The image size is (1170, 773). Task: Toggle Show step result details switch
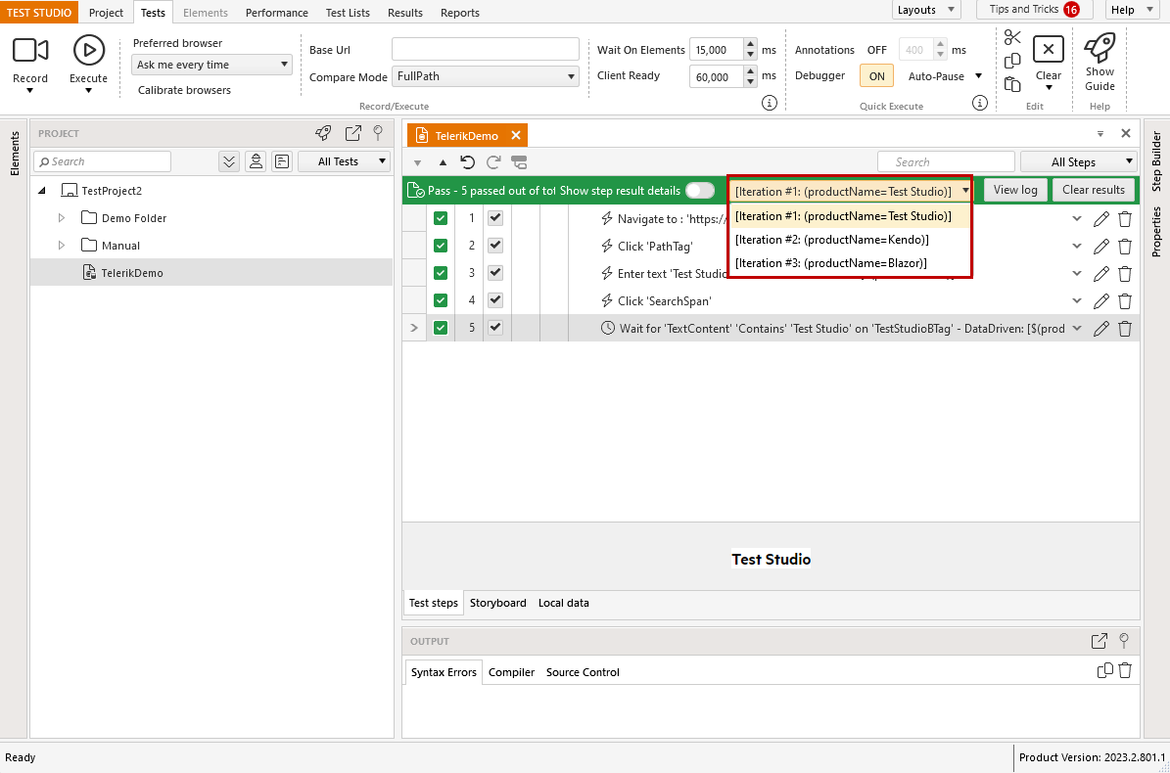coord(700,190)
